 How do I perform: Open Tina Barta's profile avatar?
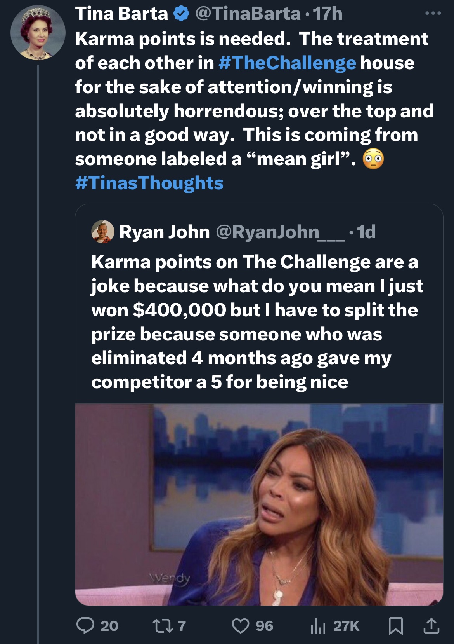click(38, 32)
